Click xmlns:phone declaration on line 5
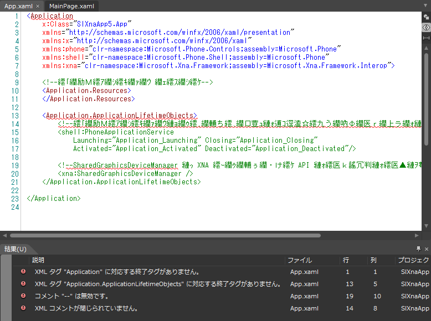Screen dimensions: 431x321 [x=192, y=49]
